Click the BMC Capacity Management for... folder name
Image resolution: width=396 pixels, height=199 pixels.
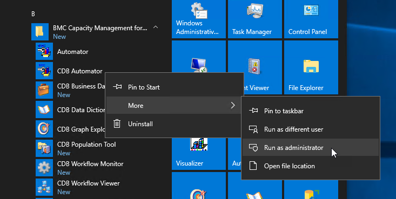[100, 28]
